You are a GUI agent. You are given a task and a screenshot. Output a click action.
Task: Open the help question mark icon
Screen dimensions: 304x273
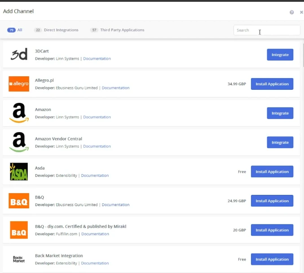pyautogui.click(x=291, y=12)
